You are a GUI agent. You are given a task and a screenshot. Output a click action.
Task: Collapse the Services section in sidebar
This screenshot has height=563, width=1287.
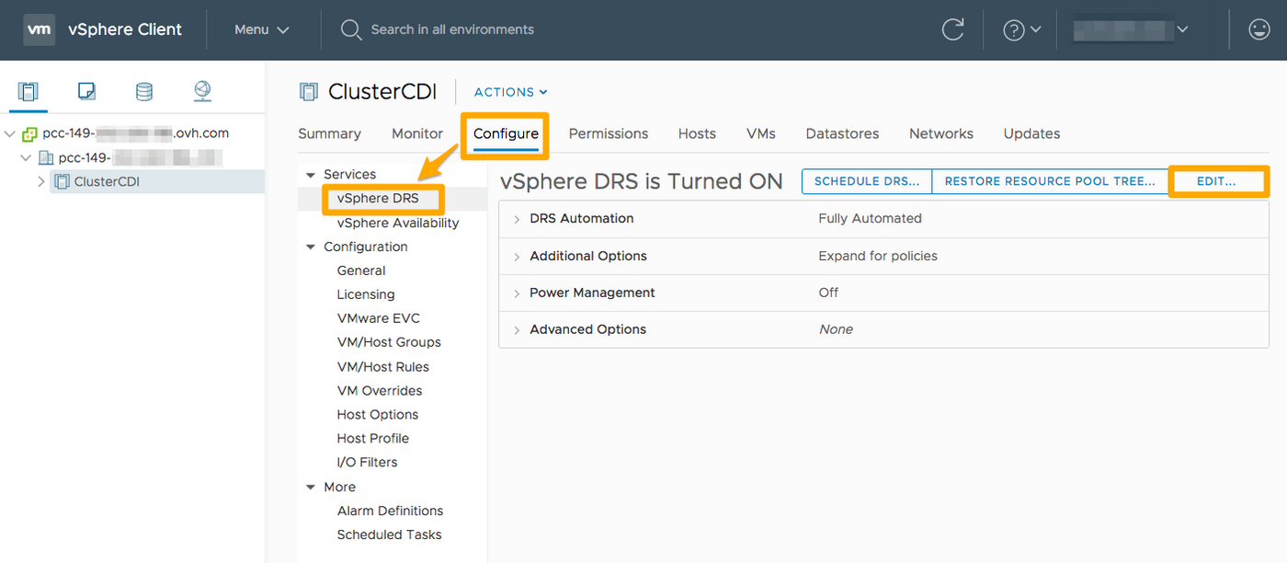pos(311,175)
